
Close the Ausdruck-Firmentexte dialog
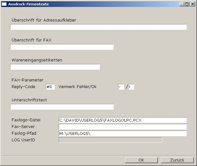pos(193,4)
